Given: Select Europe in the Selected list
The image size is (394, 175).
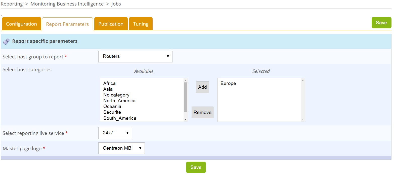Looking at the screenshot, I should pyautogui.click(x=228, y=83).
